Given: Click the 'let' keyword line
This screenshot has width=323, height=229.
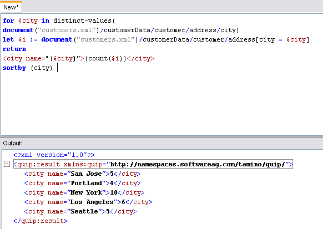Looking at the screenshot, I should [156, 39].
